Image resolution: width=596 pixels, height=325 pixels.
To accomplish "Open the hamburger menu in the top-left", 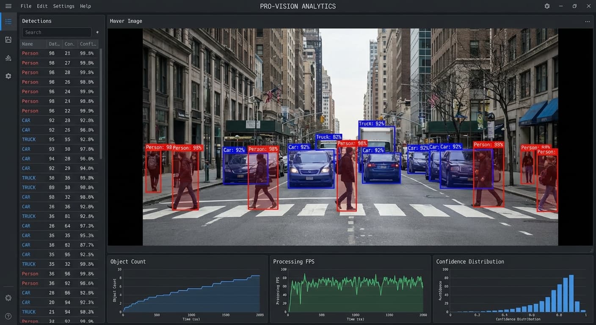I will click(8, 6).
